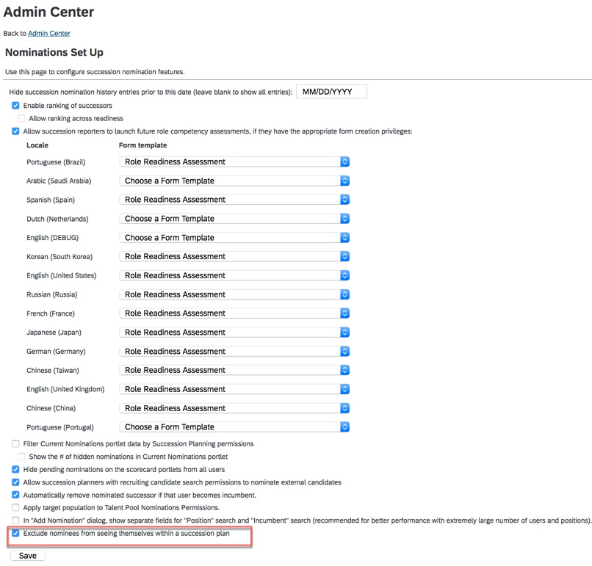Image resolution: width=592 pixels, height=566 pixels.
Task: Toggle Automatically remove nominated successor checkbox
Action: click(15, 496)
